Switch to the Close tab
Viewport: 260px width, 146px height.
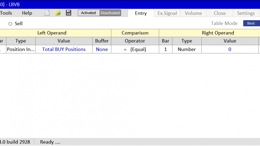[220, 13]
